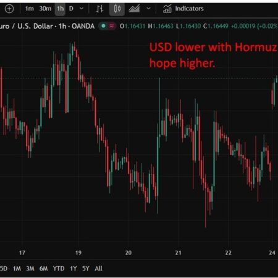Click the add symbol plus icon
Screen dimensions: 278x278
coord(9,9)
